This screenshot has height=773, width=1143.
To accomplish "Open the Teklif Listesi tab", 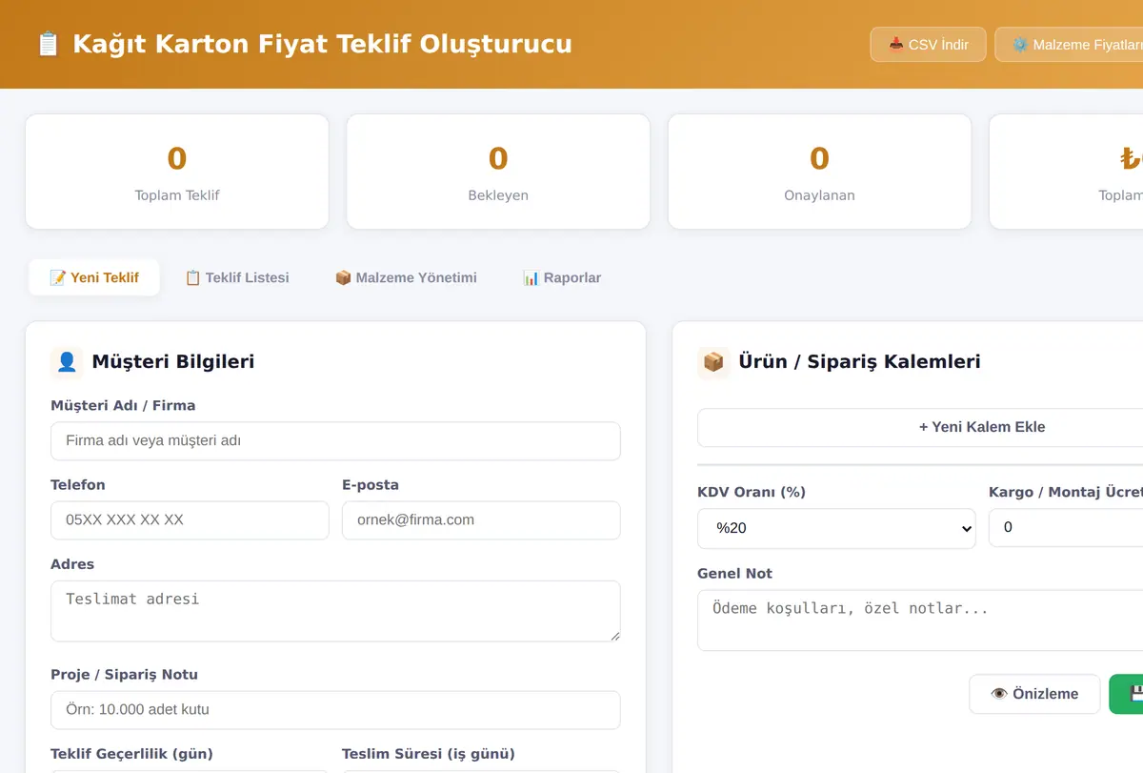I will coord(237,277).
